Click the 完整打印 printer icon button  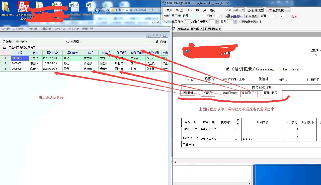point(233,16)
